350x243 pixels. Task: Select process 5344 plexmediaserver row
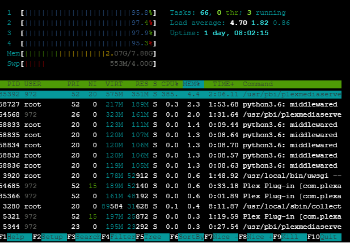171,227
